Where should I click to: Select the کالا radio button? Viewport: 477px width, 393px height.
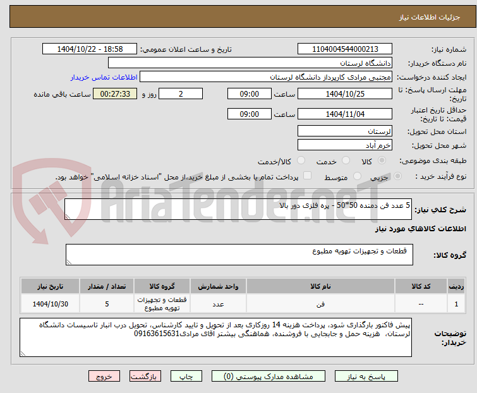pyautogui.click(x=382, y=160)
